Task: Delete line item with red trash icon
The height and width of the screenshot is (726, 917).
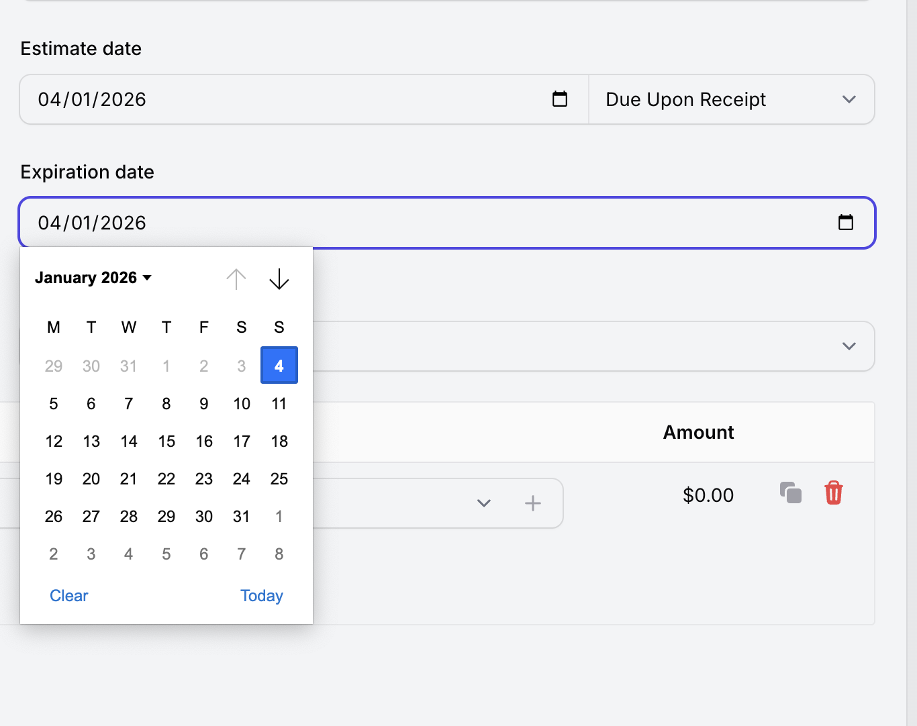Action: pos(833,493)
